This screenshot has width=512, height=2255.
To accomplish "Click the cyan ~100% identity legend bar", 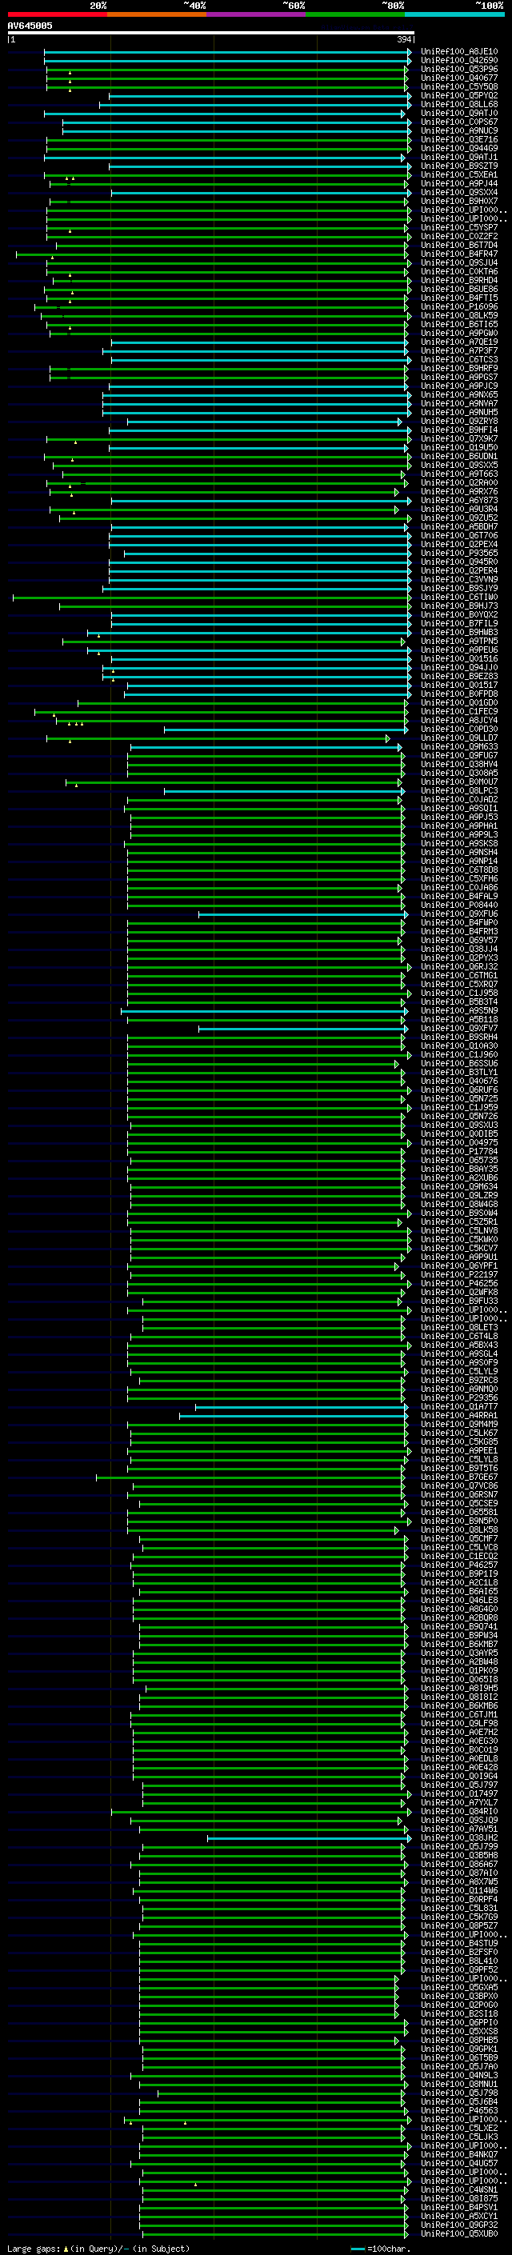I will click(454, 14).
